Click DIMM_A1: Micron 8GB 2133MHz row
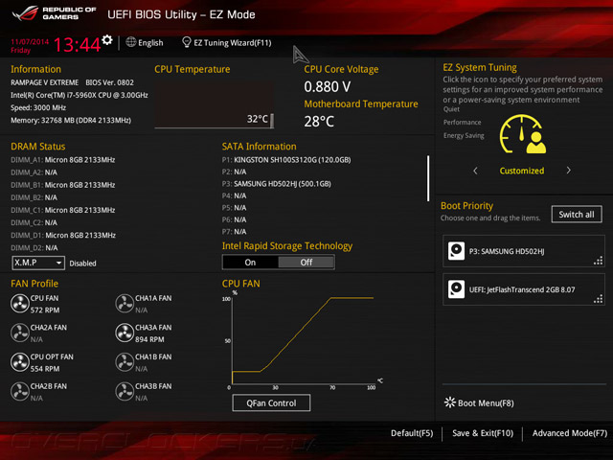Image resolution: width=613 pixels, height=460 pixels. 63,160
